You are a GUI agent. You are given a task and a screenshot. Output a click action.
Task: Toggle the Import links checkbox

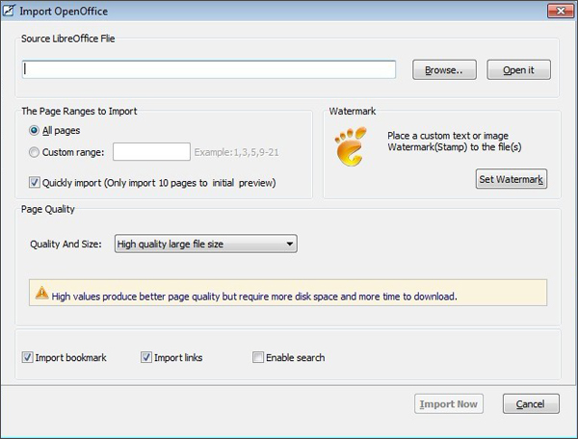tap(146, 357)
